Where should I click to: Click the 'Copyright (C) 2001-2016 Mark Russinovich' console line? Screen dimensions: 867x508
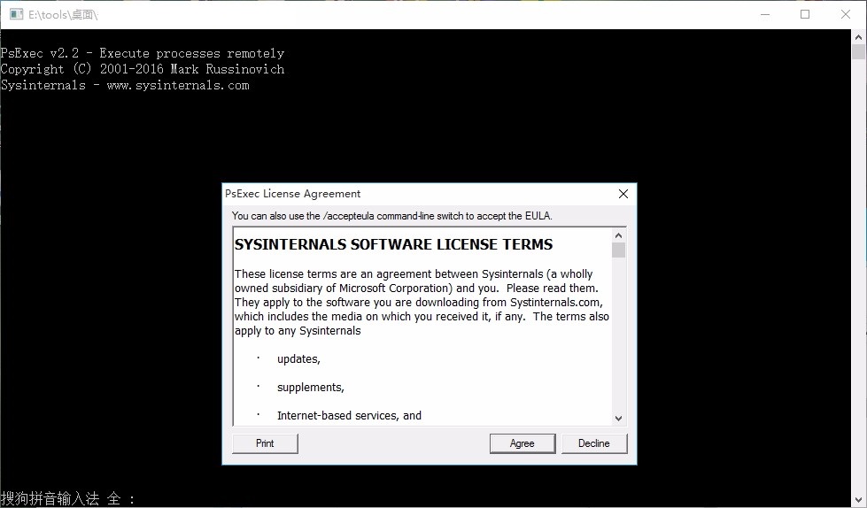[x=142, y=69]
